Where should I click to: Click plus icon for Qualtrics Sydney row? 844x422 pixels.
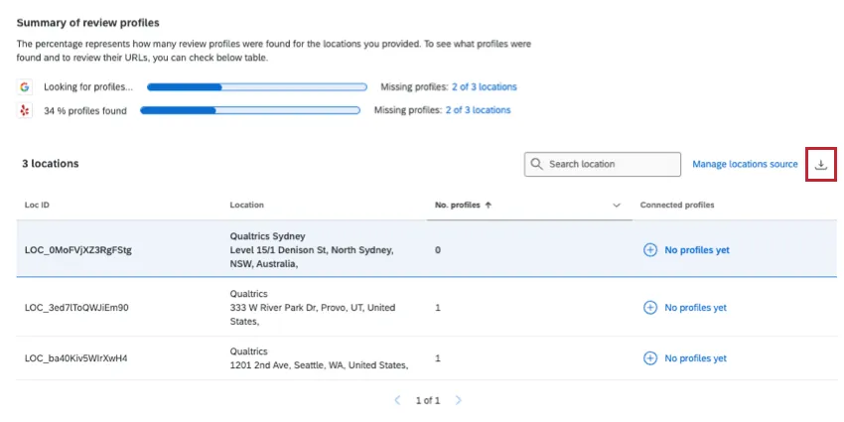coord(650,250)
